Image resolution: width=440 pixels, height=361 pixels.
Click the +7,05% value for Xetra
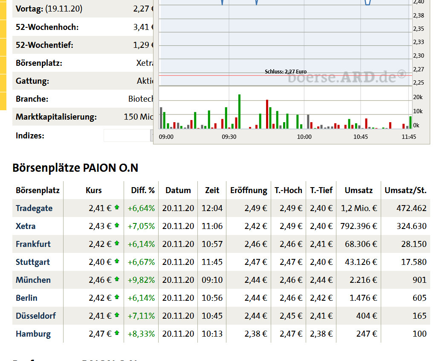pyautogui.click(x=141, y=226)
